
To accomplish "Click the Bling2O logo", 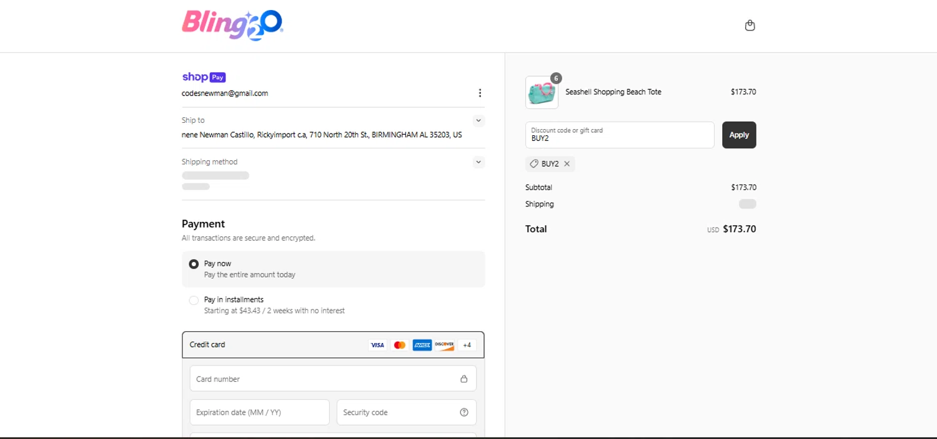I will pyautogui.click(x=232, y=26).
